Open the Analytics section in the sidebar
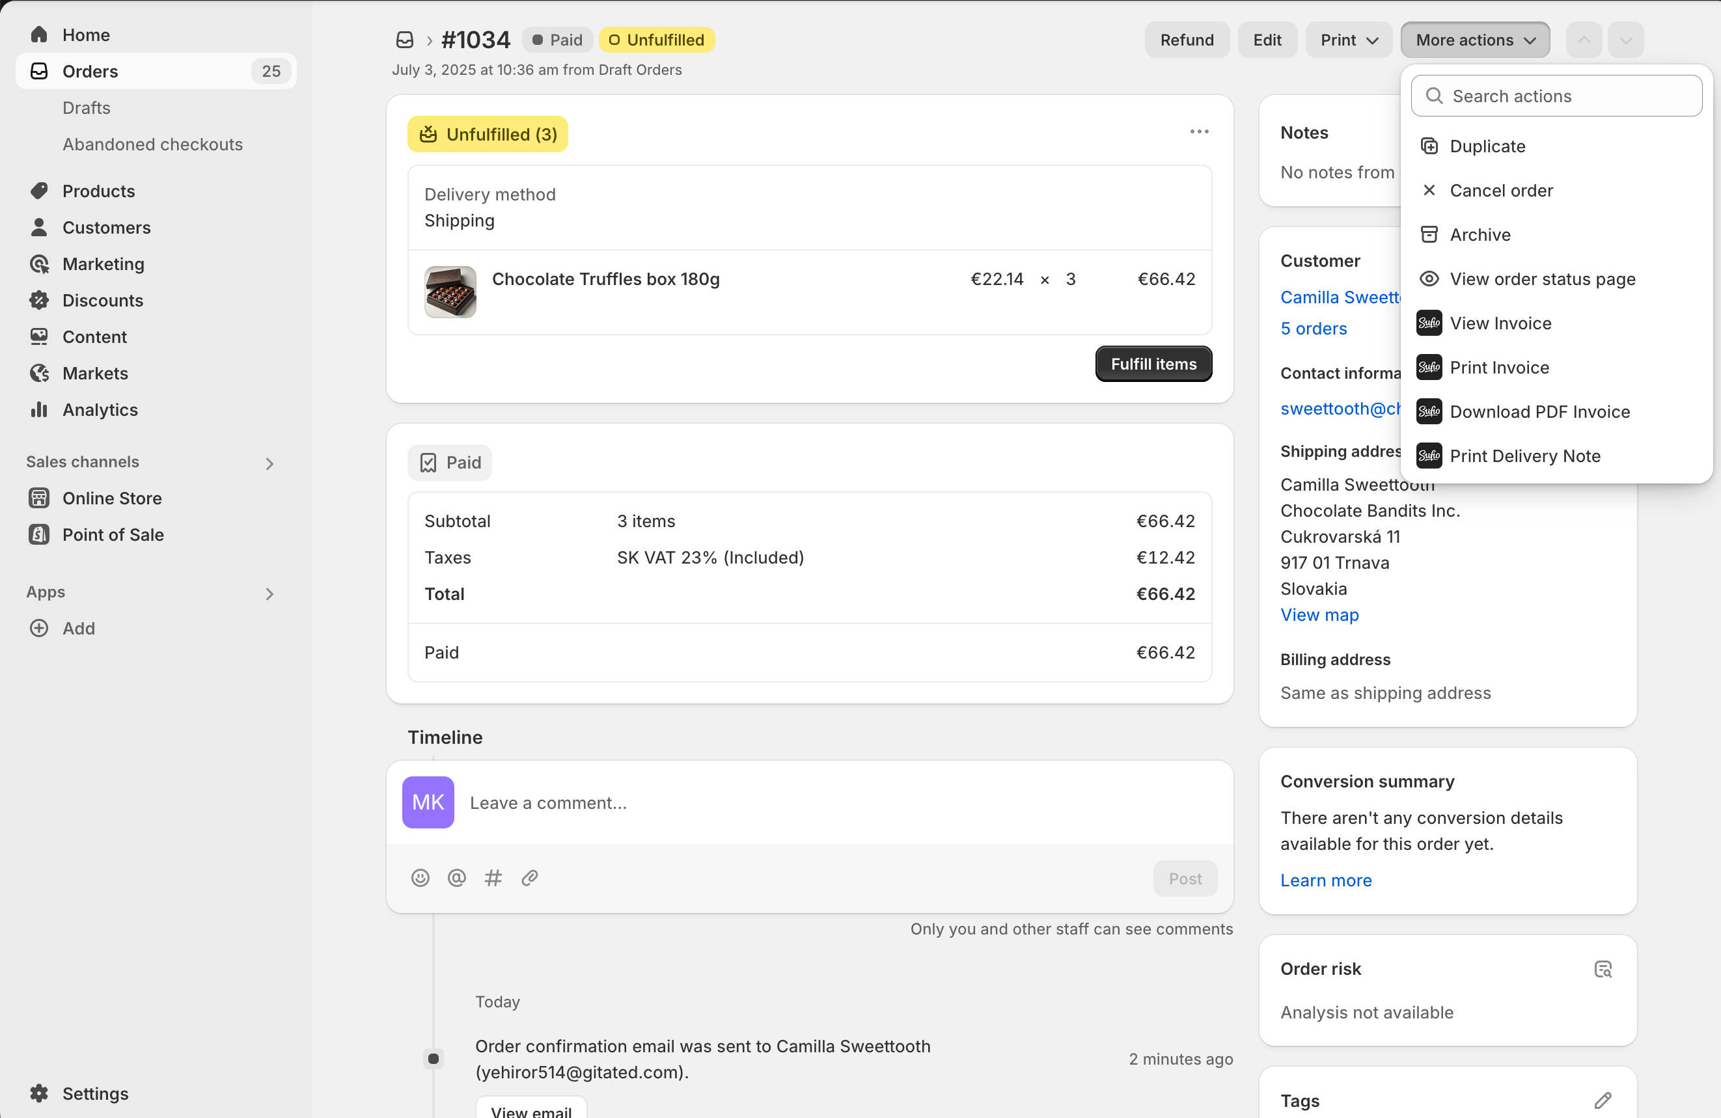Image resolution: width=1721 pixels, height=1118 pixels. (x=100, y=409)
